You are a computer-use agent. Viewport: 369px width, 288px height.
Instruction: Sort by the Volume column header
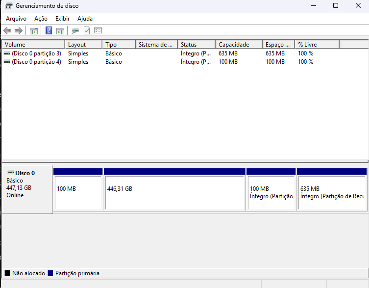33,45
